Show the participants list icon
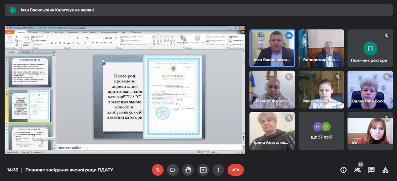 pyautogui.click(x=357, y=170)
